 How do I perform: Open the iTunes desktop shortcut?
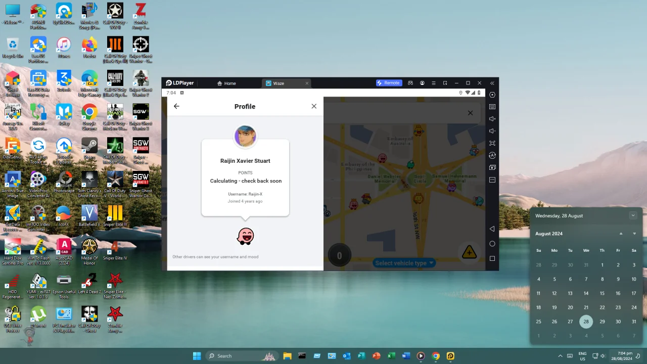tap(64, 48)
